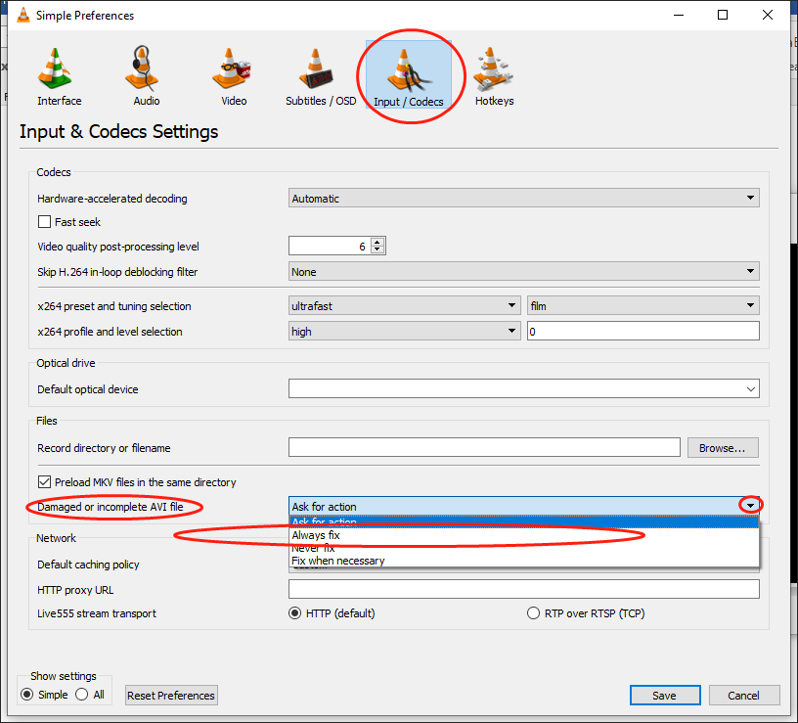The image size is (798, 723).
Task: Open the Audio preferences category
Action: (146, 76)
